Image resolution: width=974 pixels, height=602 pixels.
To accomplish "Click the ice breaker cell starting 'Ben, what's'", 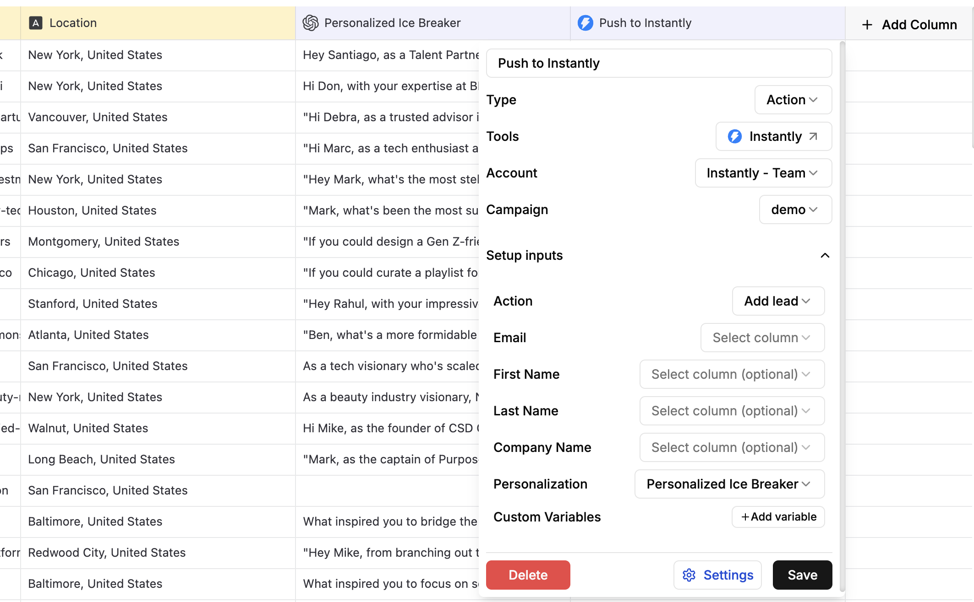I will pyautogui.click(x=388, y=335).
